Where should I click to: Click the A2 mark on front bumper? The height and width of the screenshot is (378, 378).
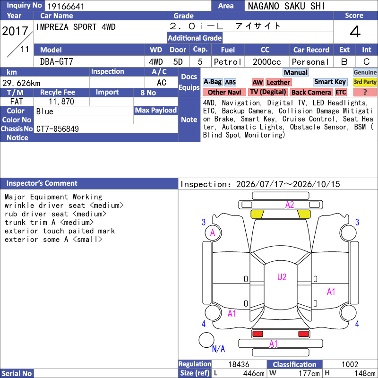tap(289, 205)
